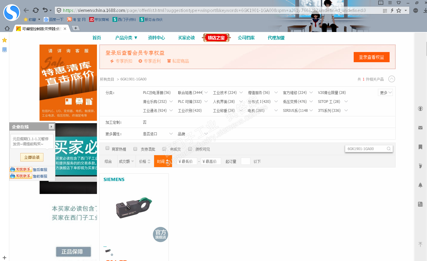Open the 代理加盟 navigation tab

[276, 38]
